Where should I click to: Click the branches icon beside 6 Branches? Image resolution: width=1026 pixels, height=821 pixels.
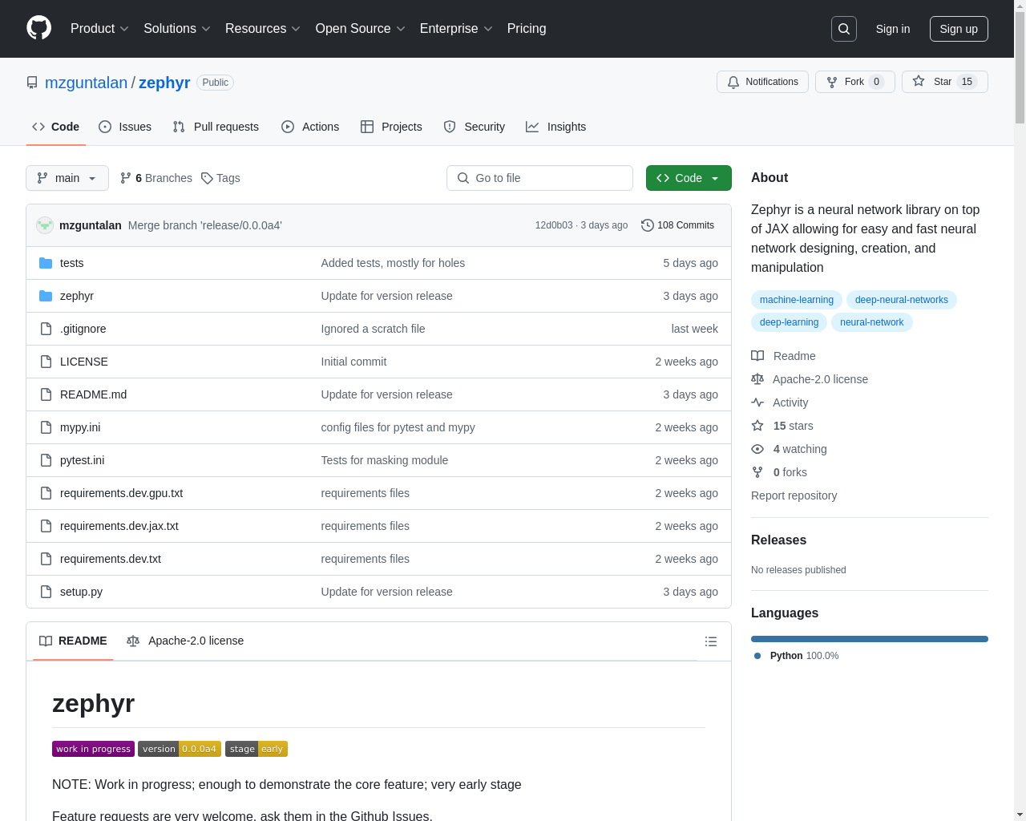coord(126,178)
